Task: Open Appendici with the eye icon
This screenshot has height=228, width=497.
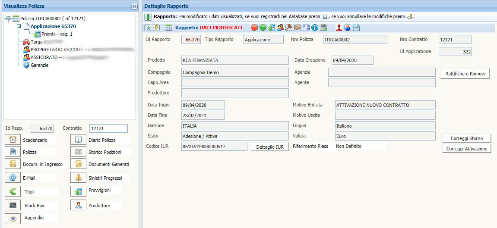Action: [x=13, y=218]
